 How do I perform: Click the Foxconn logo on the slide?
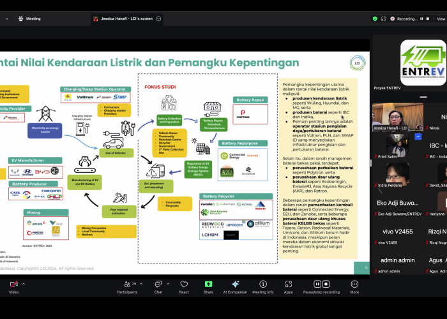pos(51,191)
